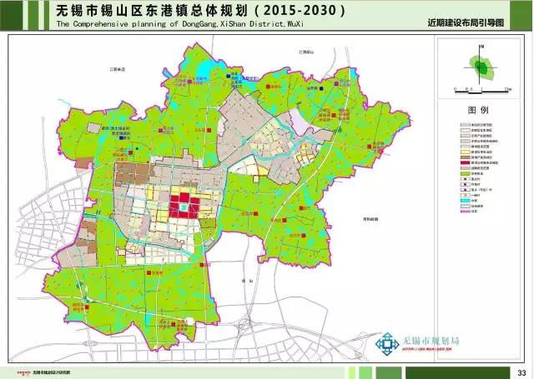Click the cyan square inside the red center
Viewport: 534px width, 379px height.
pyautogui.click(x=184, y=207)
